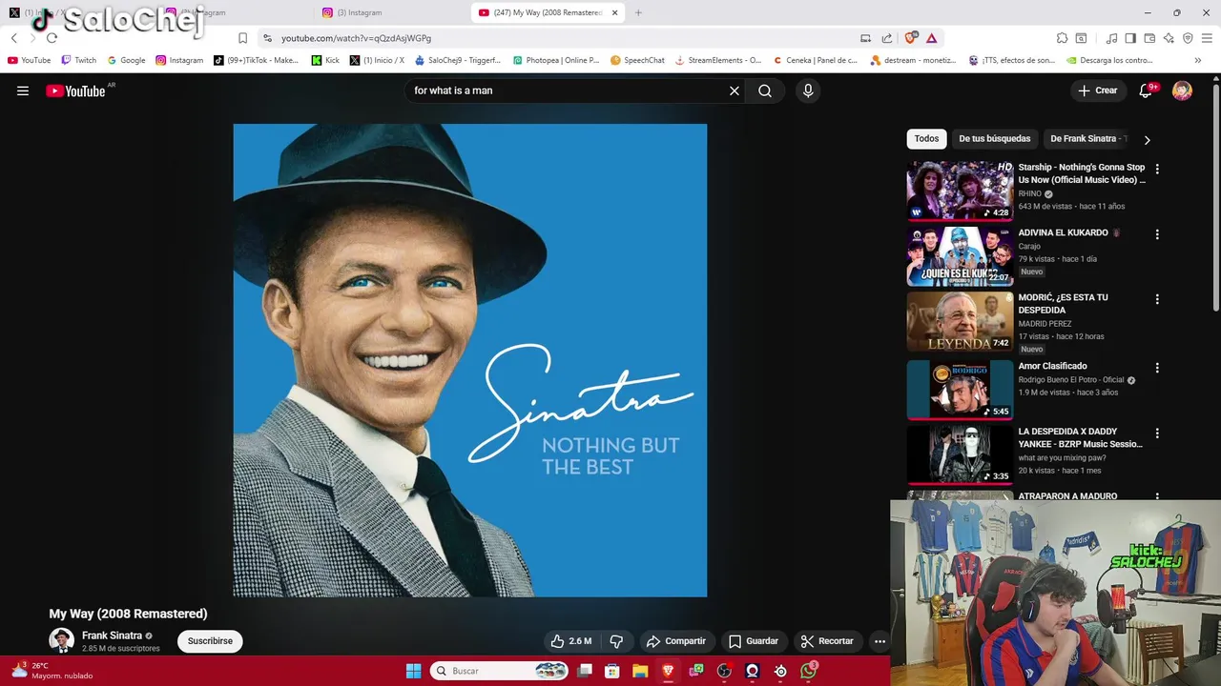Open the SpeechChat bookmark

pos(637,60)
